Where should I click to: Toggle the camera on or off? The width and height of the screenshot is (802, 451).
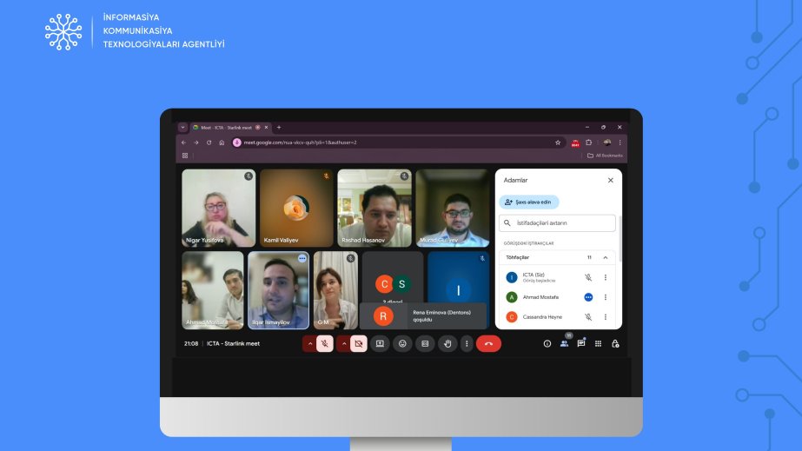point(358,343)
